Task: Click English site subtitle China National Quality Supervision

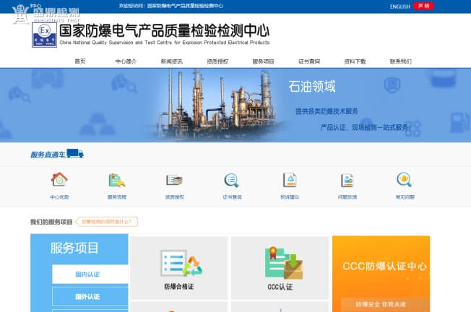Action: (x=164, y=43)
